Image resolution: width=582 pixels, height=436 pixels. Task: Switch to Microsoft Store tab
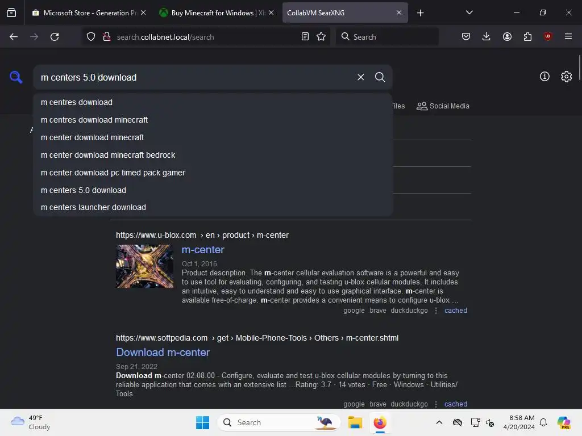89,12
